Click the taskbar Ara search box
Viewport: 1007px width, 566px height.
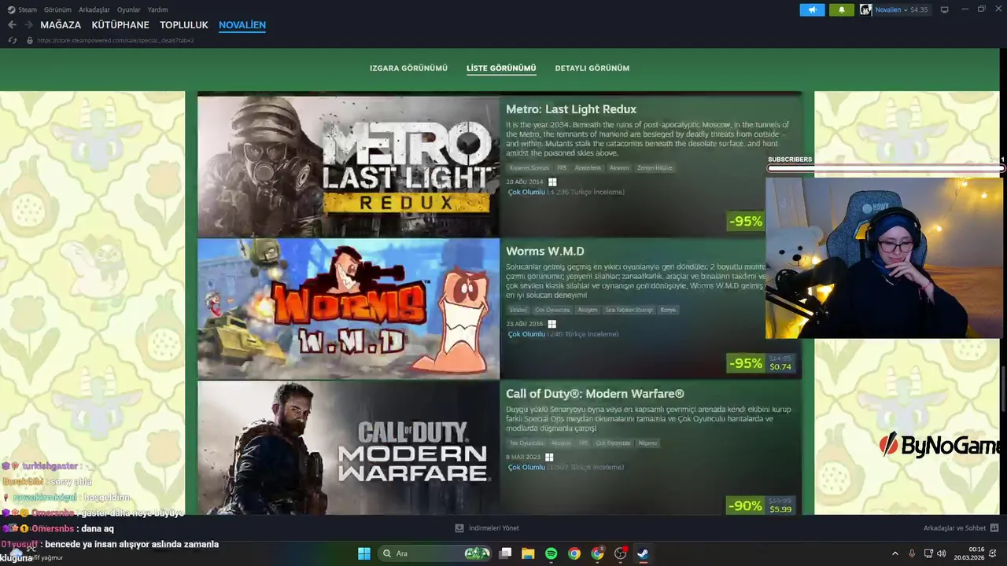coord(434,553)
